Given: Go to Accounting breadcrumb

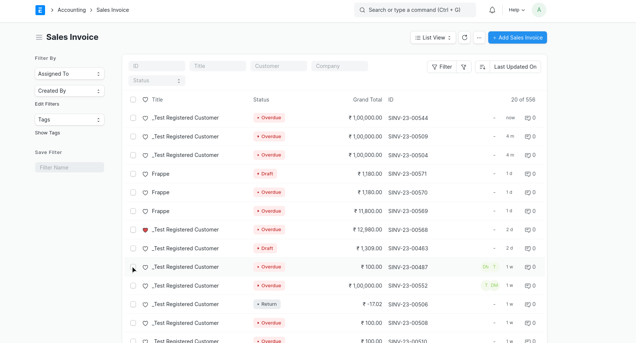Looking at the screenshot, I should click(x=72, y=10).
